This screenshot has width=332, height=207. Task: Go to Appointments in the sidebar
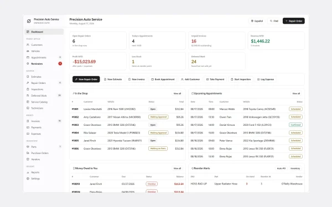(x=44, y=57)
